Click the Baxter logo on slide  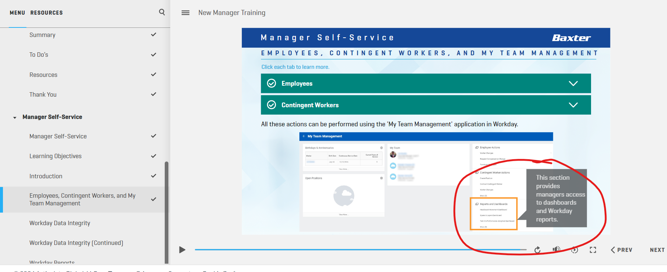point(571,38)
